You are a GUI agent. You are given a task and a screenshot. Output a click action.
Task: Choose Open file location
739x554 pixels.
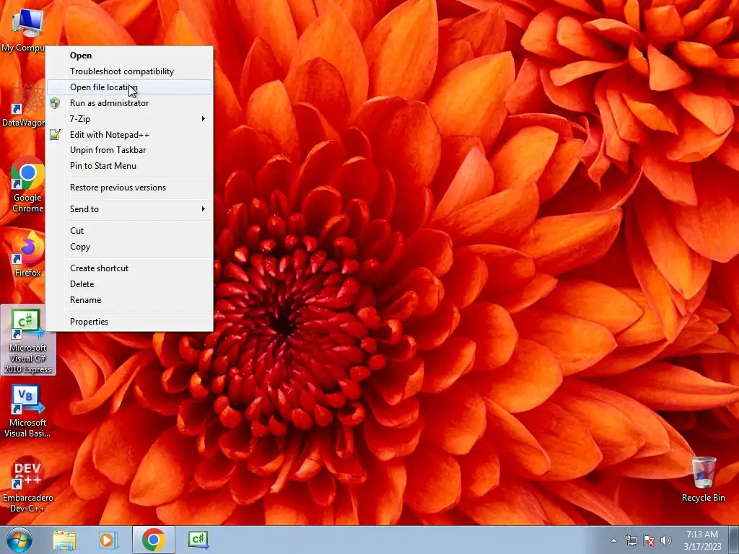[129, 87]
